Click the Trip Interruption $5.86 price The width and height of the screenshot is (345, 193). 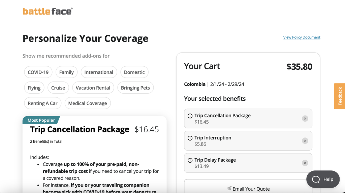(200, 144)
